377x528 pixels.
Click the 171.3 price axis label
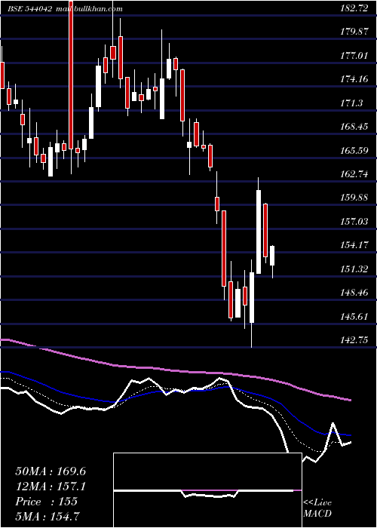[352, 103]
